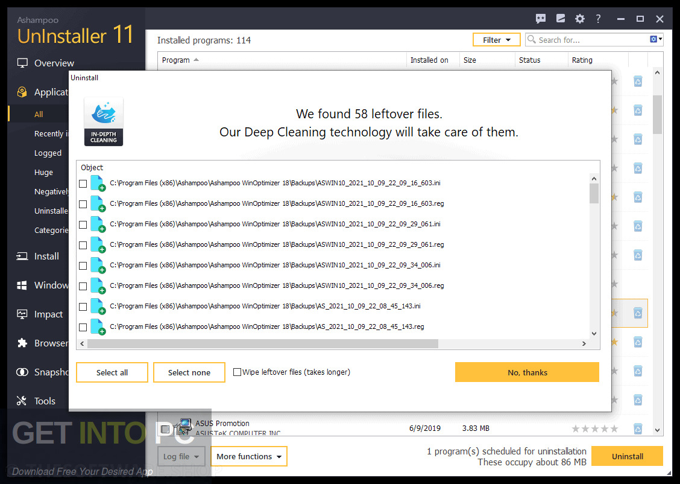This screenshot has height=484, width=680.
Task: Open settings gear icon
Action: click(x=580, y=19)
